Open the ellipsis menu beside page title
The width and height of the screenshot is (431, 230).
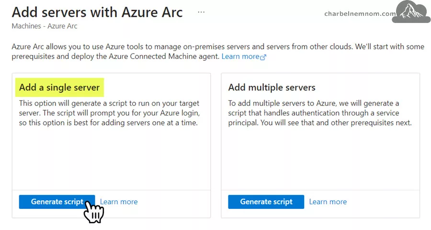click(201, 12)
